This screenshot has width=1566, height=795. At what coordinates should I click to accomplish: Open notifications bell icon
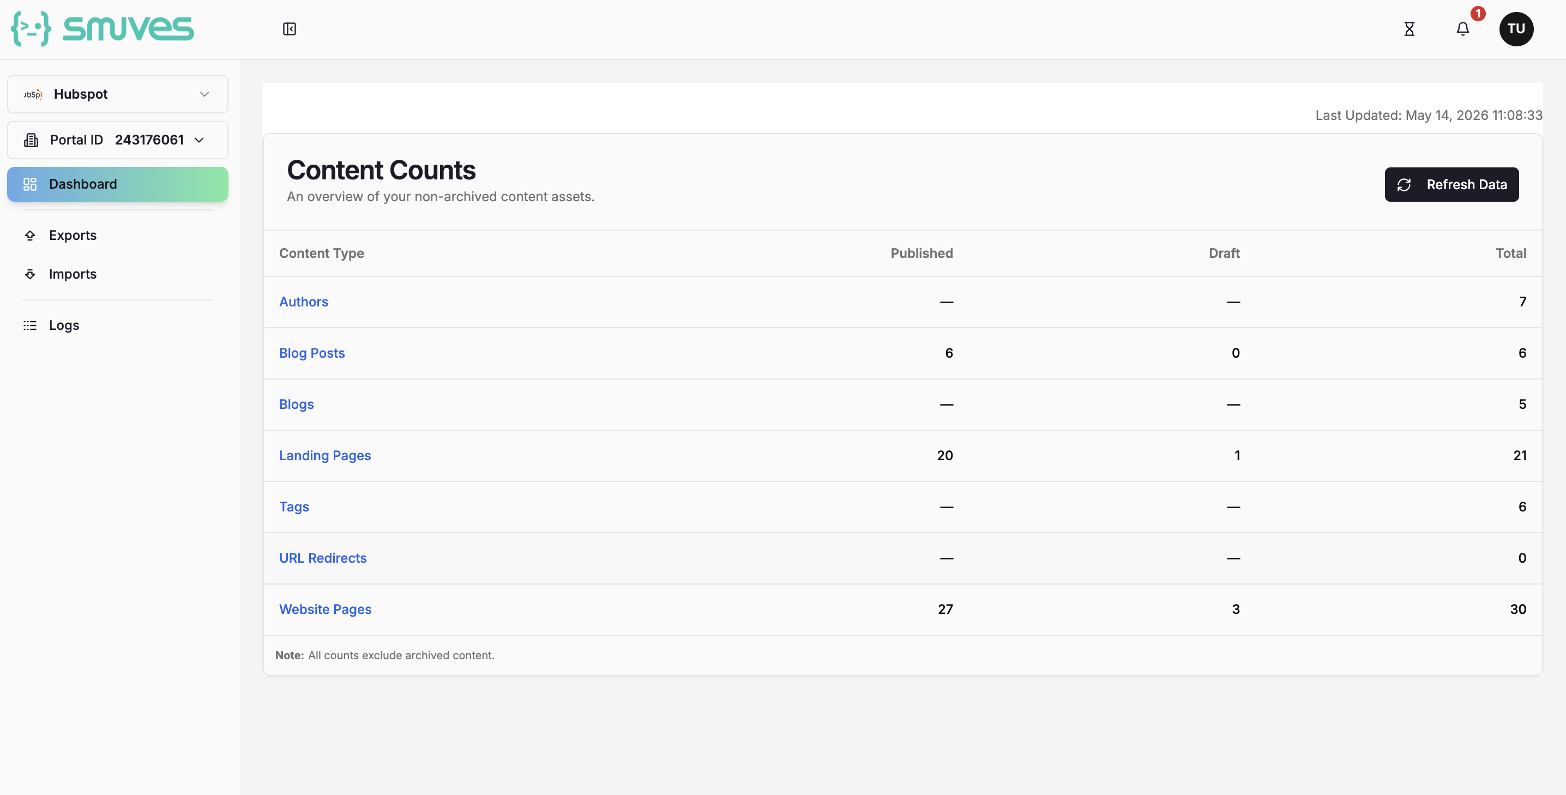click(1462, 29)
